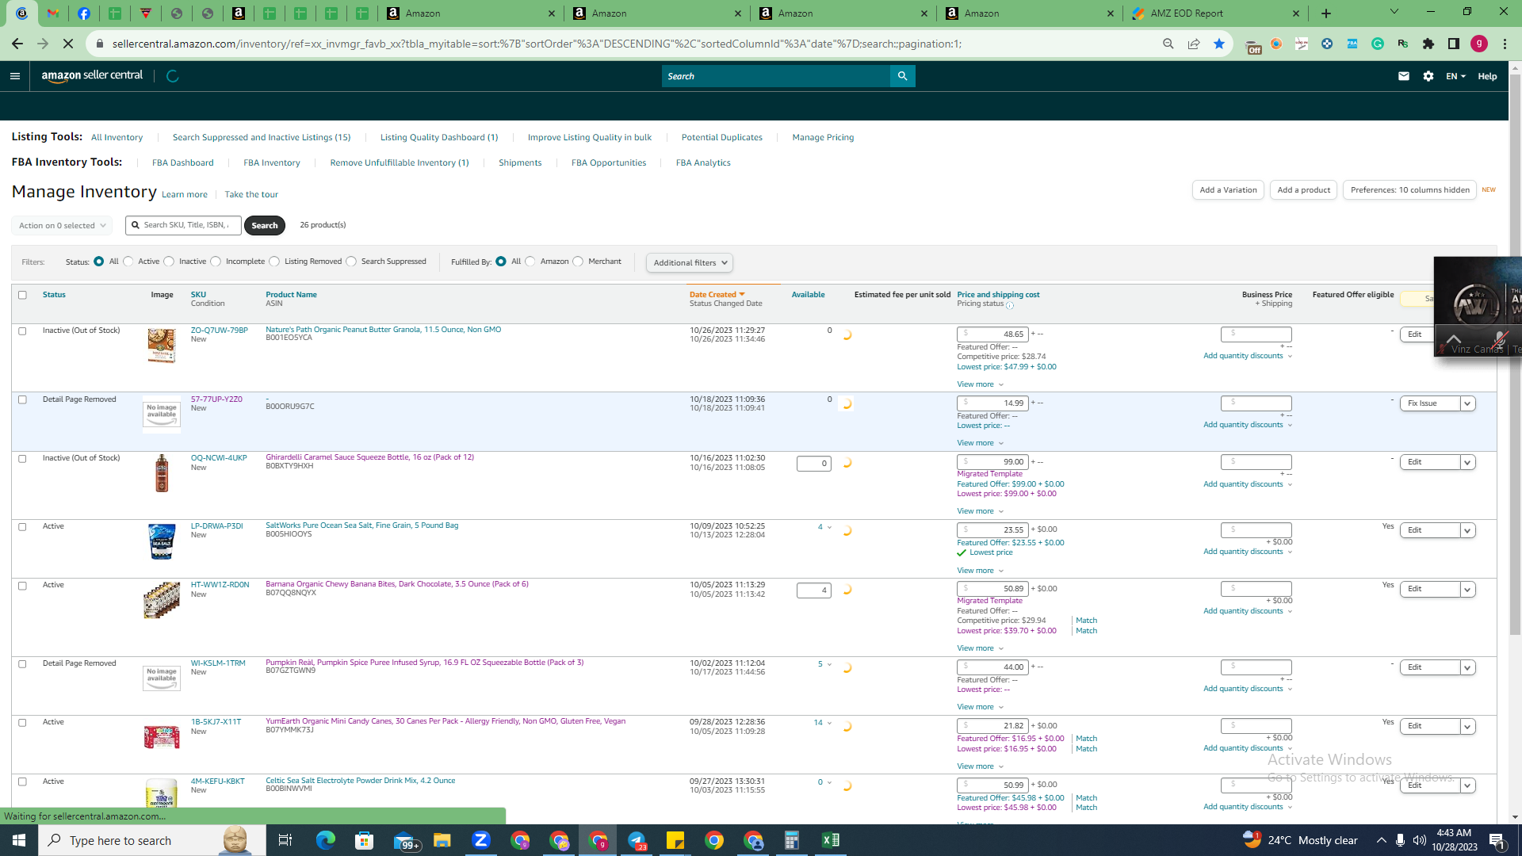Stop loading the page

[x=68, y=44]
